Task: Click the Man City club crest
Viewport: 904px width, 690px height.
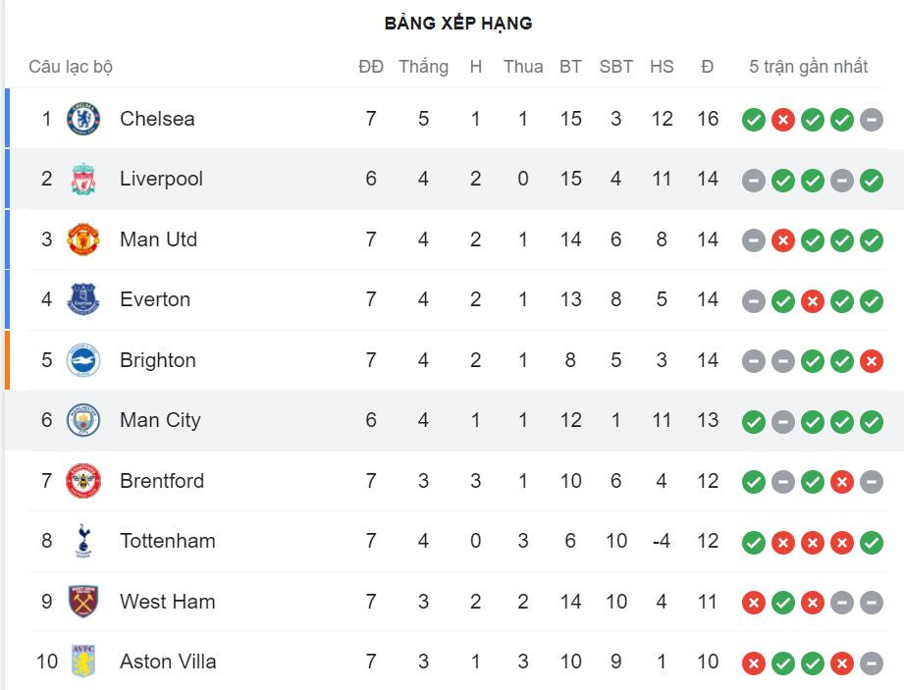Action: click(82, 420)
